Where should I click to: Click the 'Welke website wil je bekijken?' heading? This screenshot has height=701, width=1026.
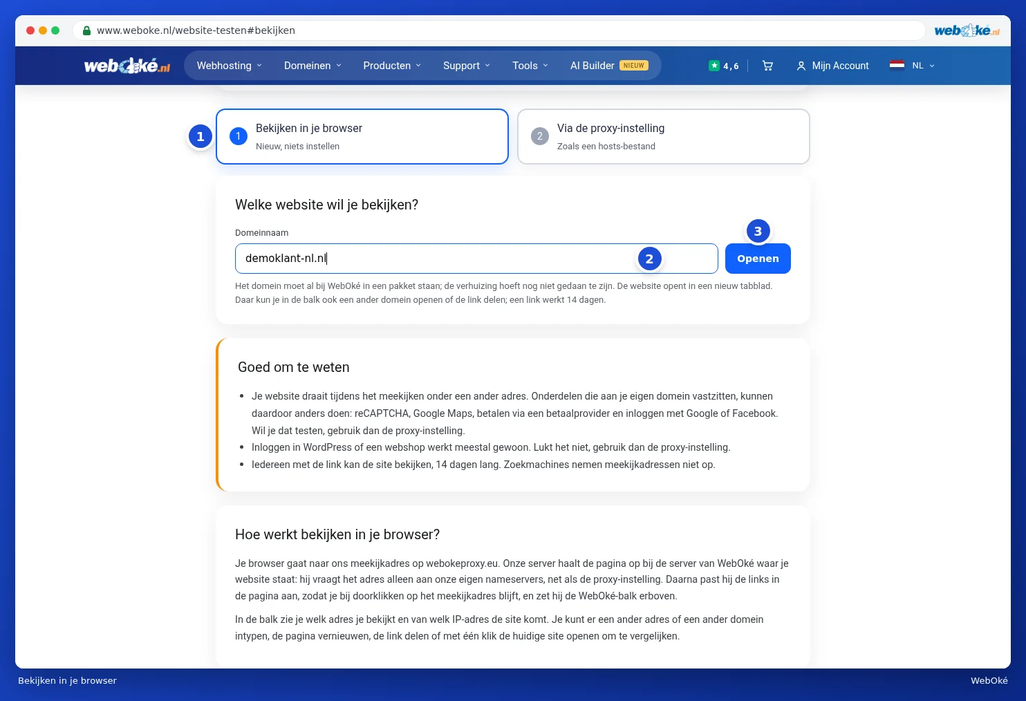click(326, 205)
